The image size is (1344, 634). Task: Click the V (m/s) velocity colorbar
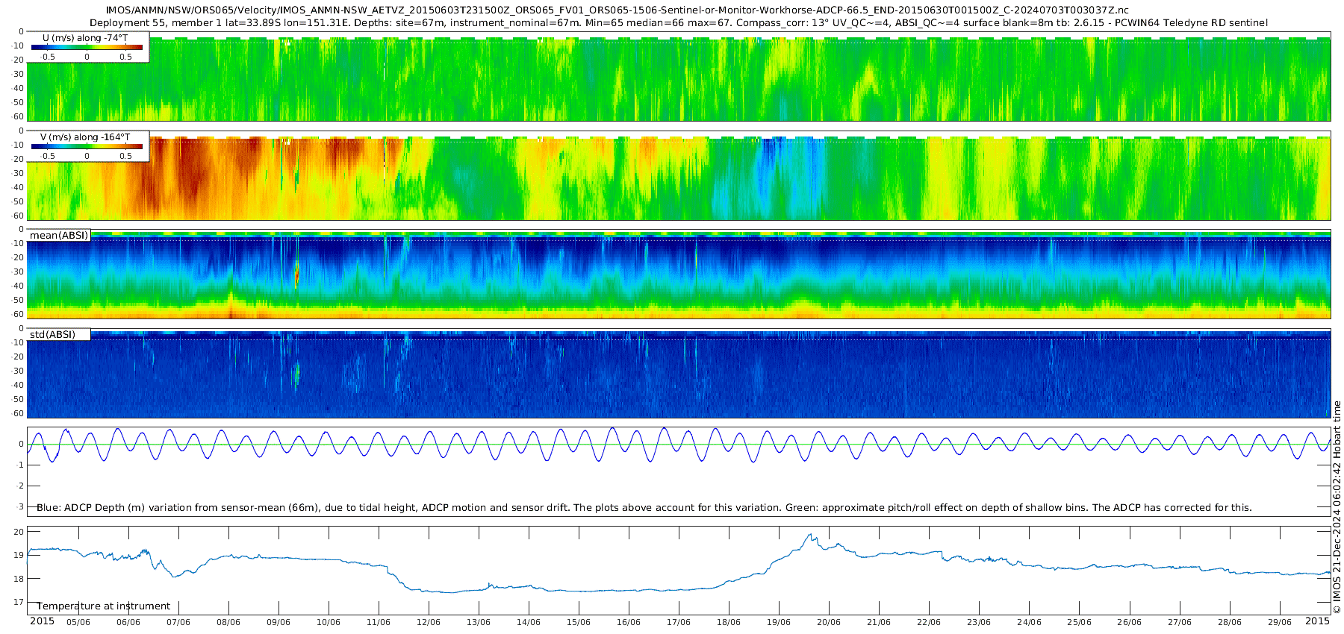pos(87,147)
